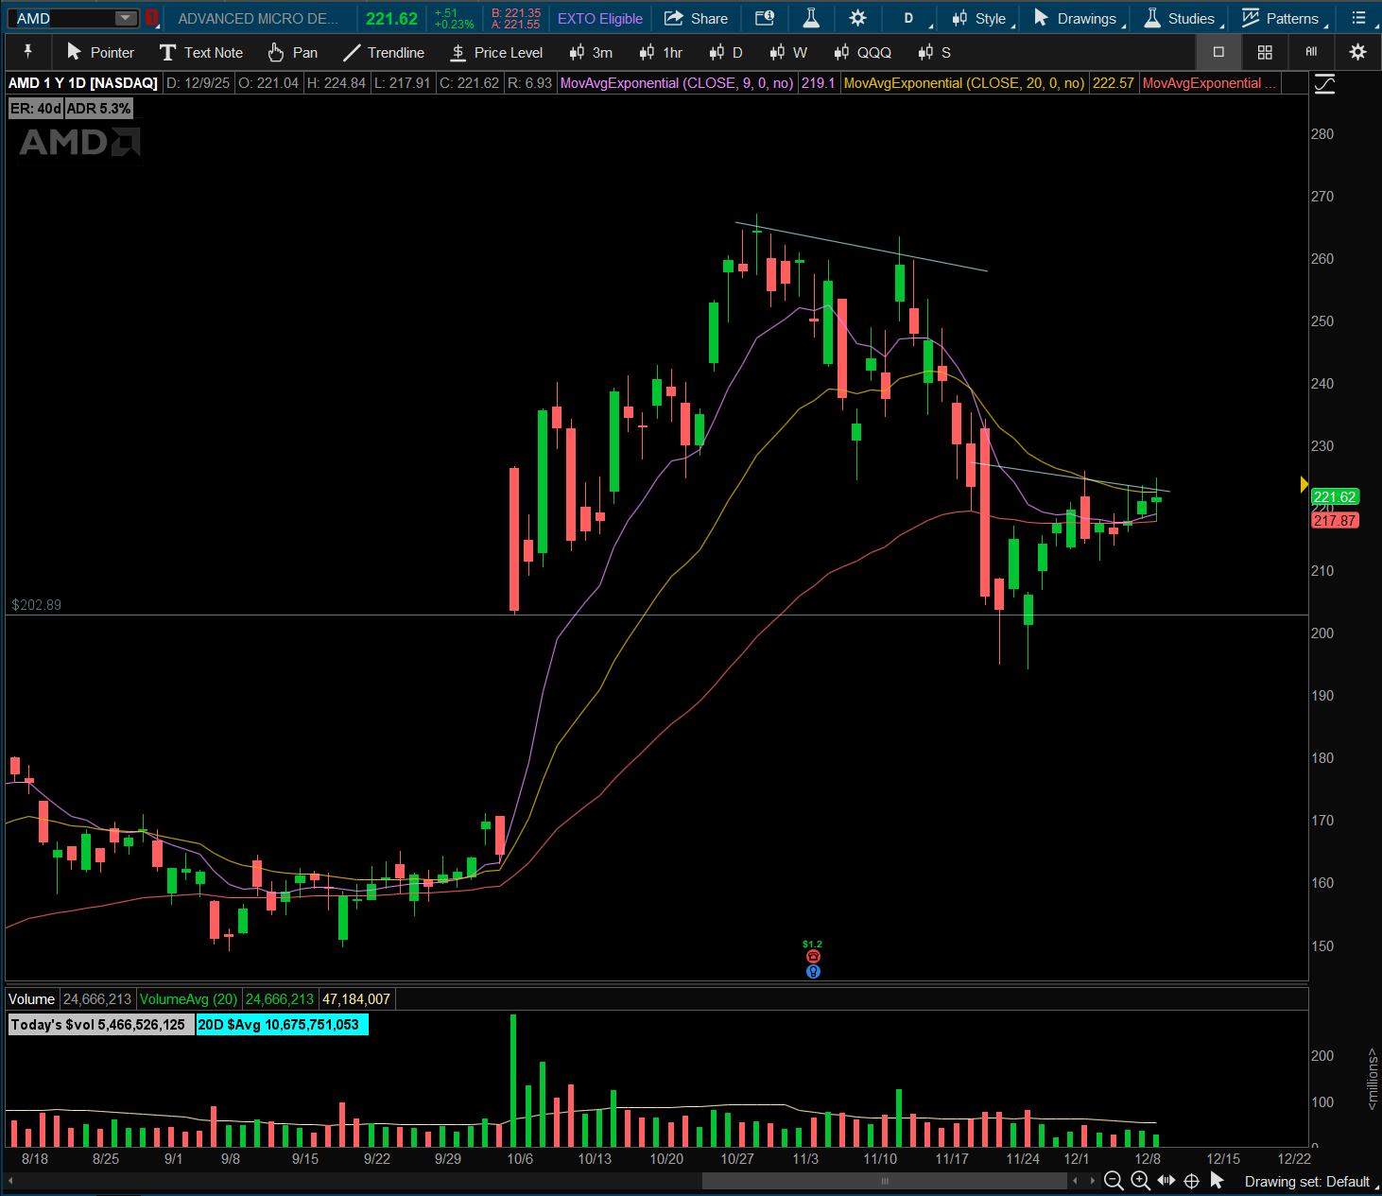Click the red earnings phone icon on the chart
Image resolution: width=1382 pixels, height=1196 pixels.
coord(813,957)
